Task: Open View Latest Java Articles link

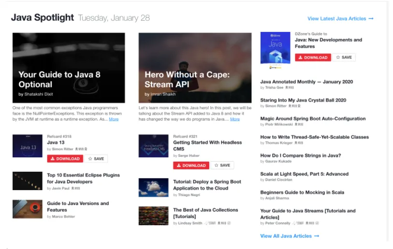Action: coord(340,18)
